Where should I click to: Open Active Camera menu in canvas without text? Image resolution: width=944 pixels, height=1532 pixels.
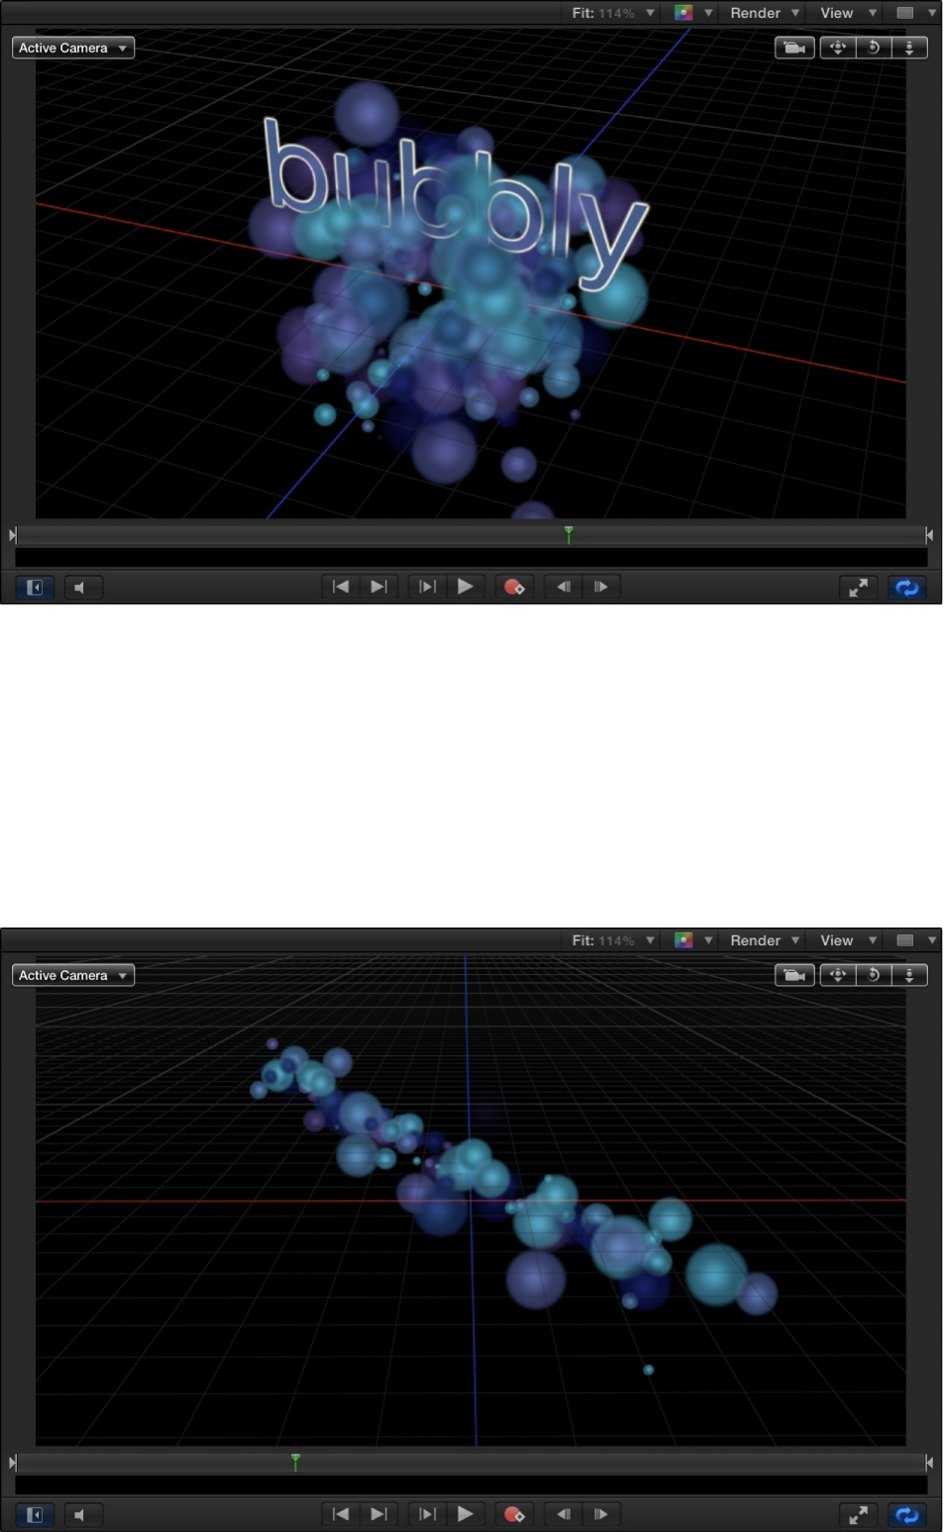pyautogui.click(x=73, y=975)
